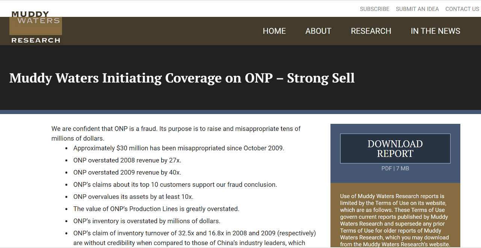Click the page title about ONP Strong Sell
The height and width of the screenshot is (248, 481).
[x=182, y=78]
